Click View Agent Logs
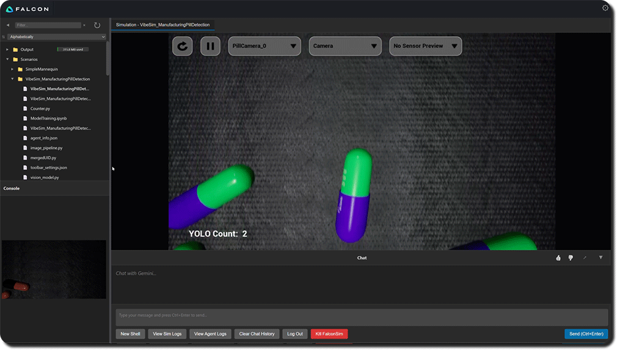 tap(210, 334)
